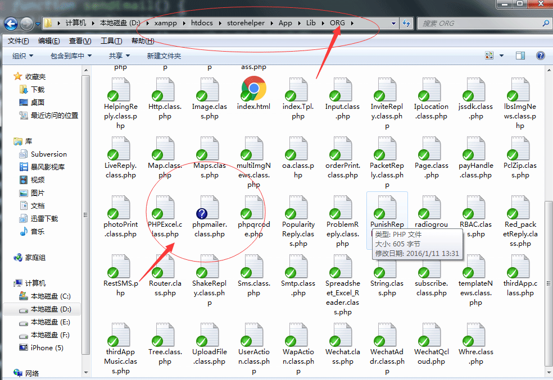This screenshot has width=553, height=380.
Task: Click the help question mark icon
Action: [x=540, y=56]
